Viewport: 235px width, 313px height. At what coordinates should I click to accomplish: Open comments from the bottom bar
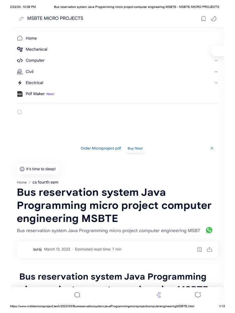(x=198, y=295)
